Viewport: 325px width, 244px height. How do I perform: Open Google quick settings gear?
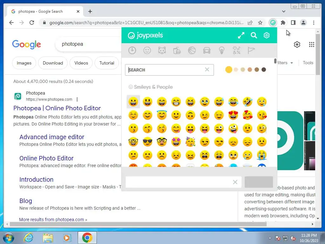click(297, 44)
